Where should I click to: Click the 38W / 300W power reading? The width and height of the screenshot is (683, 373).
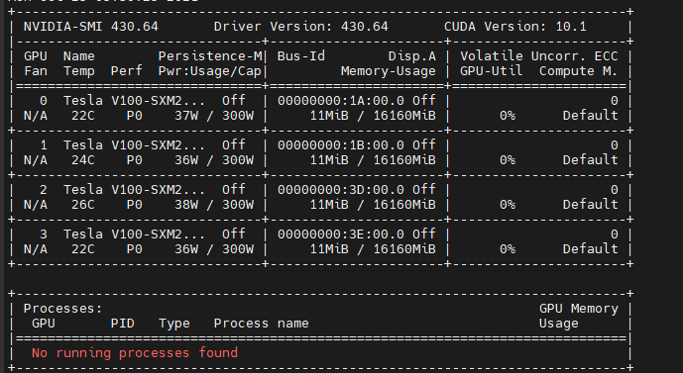click(214, 205)
